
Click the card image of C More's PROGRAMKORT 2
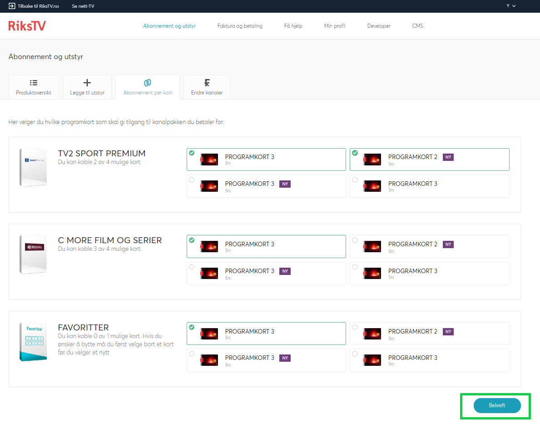point(372,247)
